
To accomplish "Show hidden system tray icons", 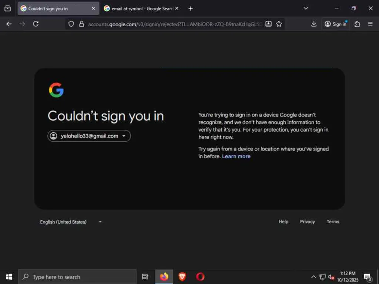I will [313, 277].
